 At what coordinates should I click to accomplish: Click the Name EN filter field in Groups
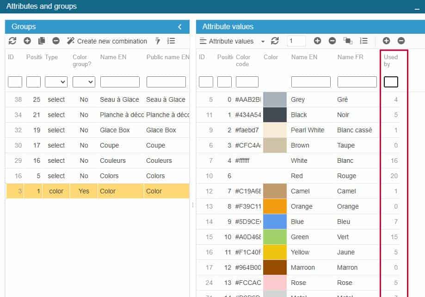pyautogui.click(x=120, y=82)
